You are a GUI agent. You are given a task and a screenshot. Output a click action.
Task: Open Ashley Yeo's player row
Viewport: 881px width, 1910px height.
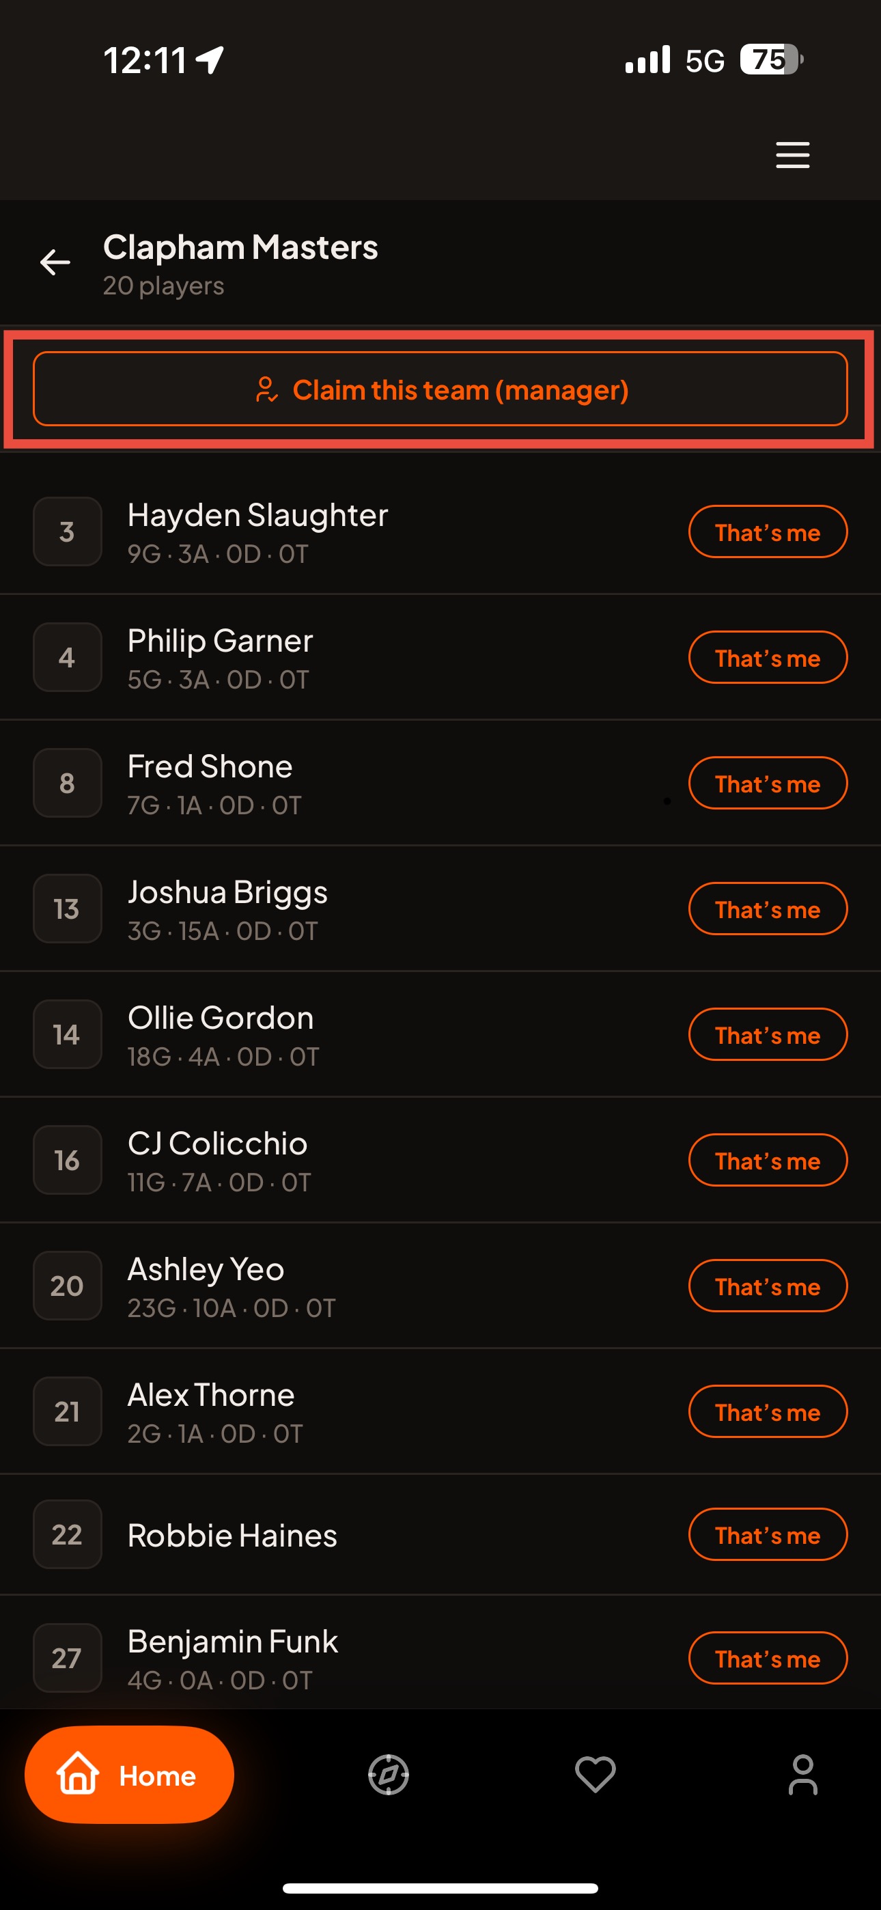coord(440,1286)
